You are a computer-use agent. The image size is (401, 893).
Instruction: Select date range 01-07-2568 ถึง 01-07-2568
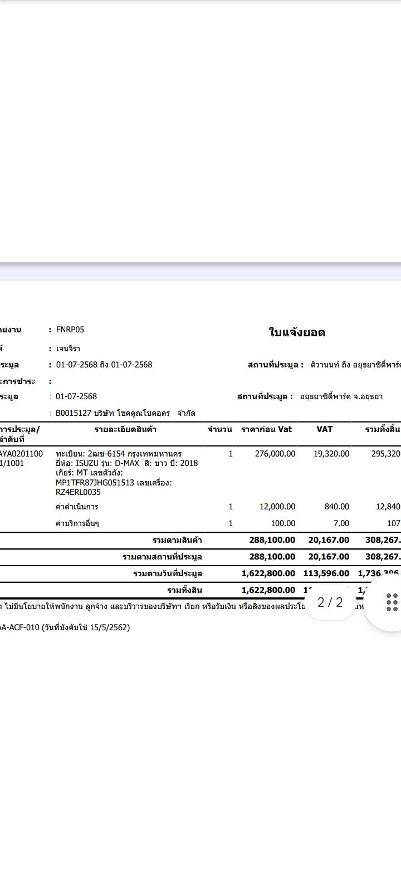[x=104, y=365]
